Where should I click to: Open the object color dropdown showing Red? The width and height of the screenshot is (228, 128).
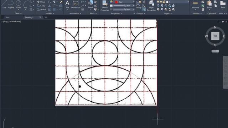124,2
